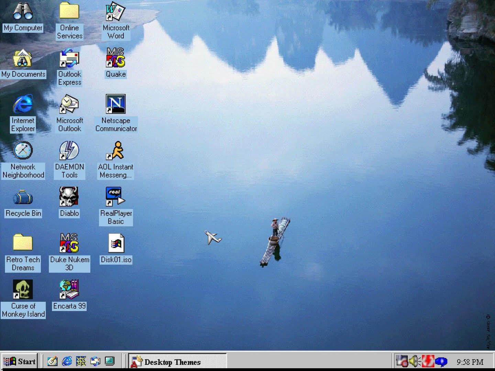
Task: Open the volume speaker in the system tray
Action: click(x=414, y=362)
